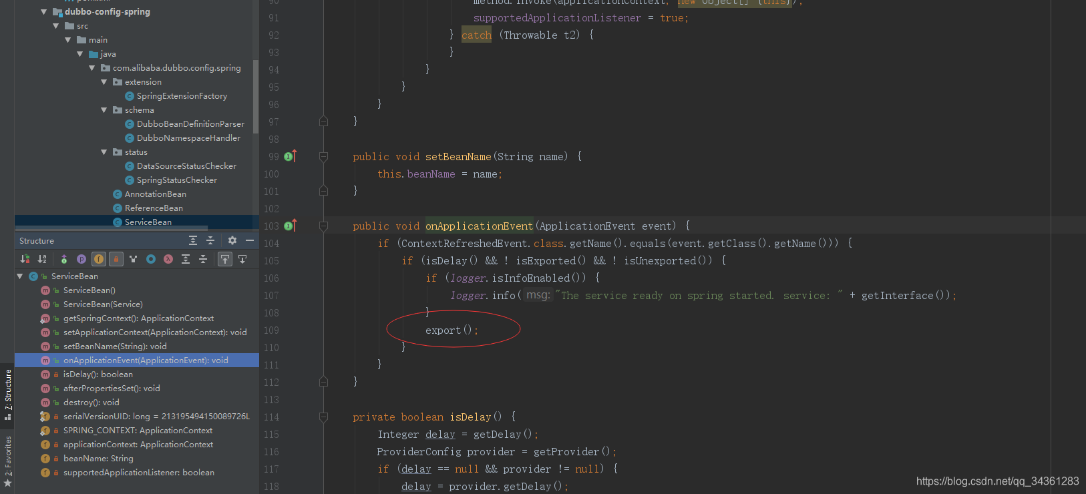Select ServiceBean in project tree

148,222
